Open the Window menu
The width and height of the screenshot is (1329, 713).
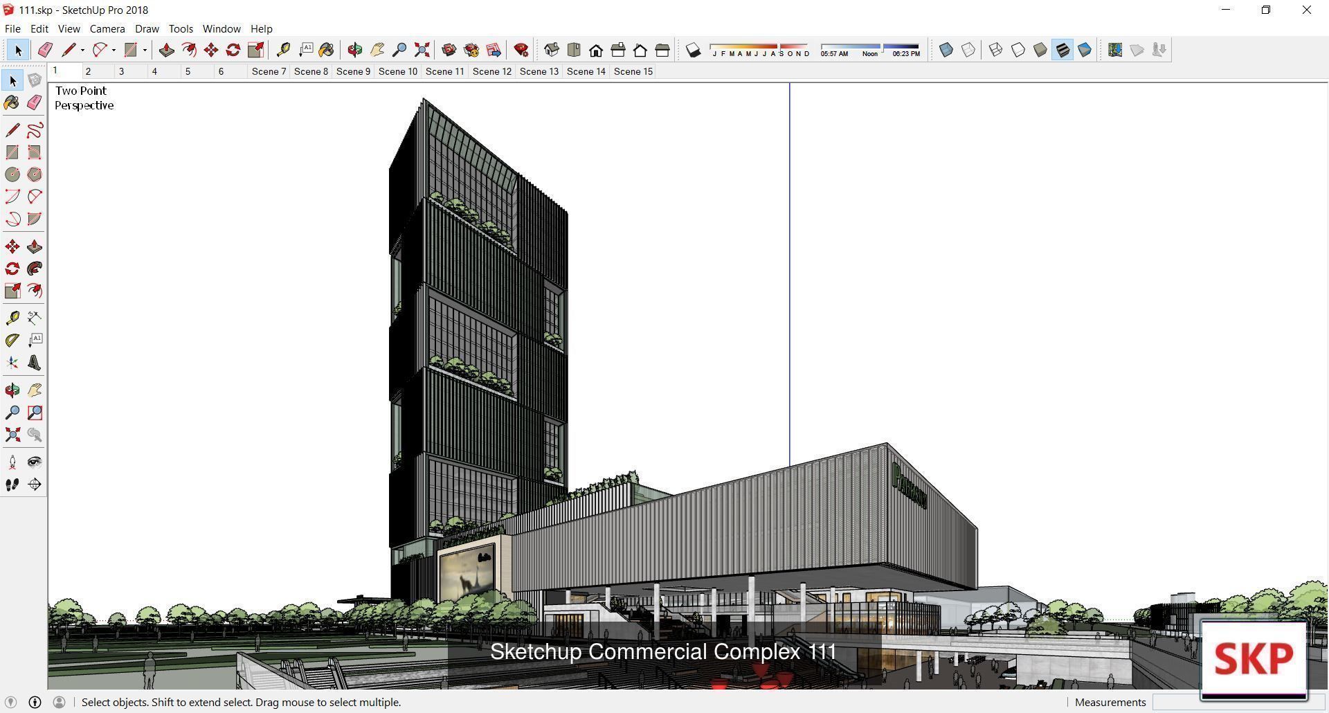pyautogui.click(x=221, y=28)
